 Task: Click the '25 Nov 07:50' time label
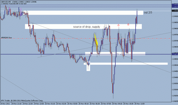[106, 104]
